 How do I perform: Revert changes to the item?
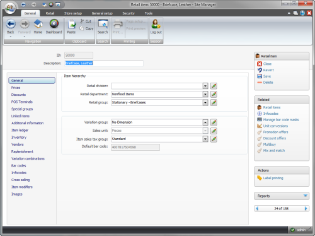coord(268,70)
